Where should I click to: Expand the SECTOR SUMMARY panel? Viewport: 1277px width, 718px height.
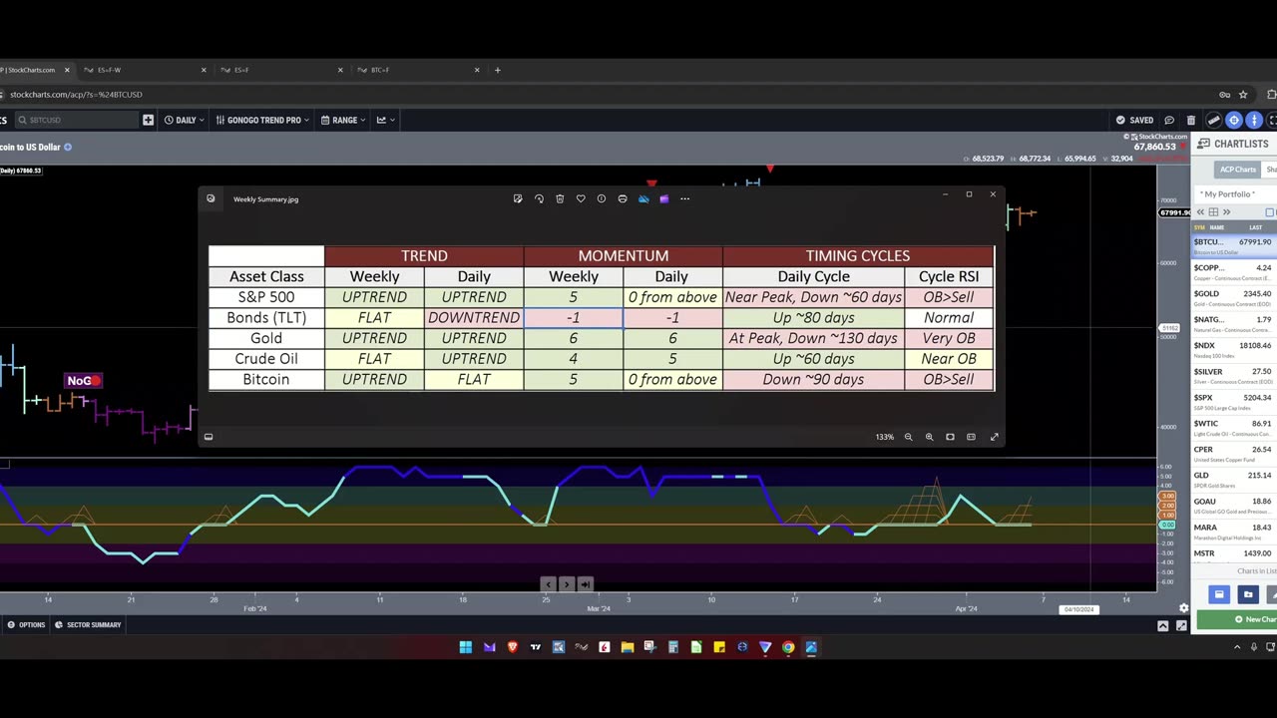[x=88, y=625]
